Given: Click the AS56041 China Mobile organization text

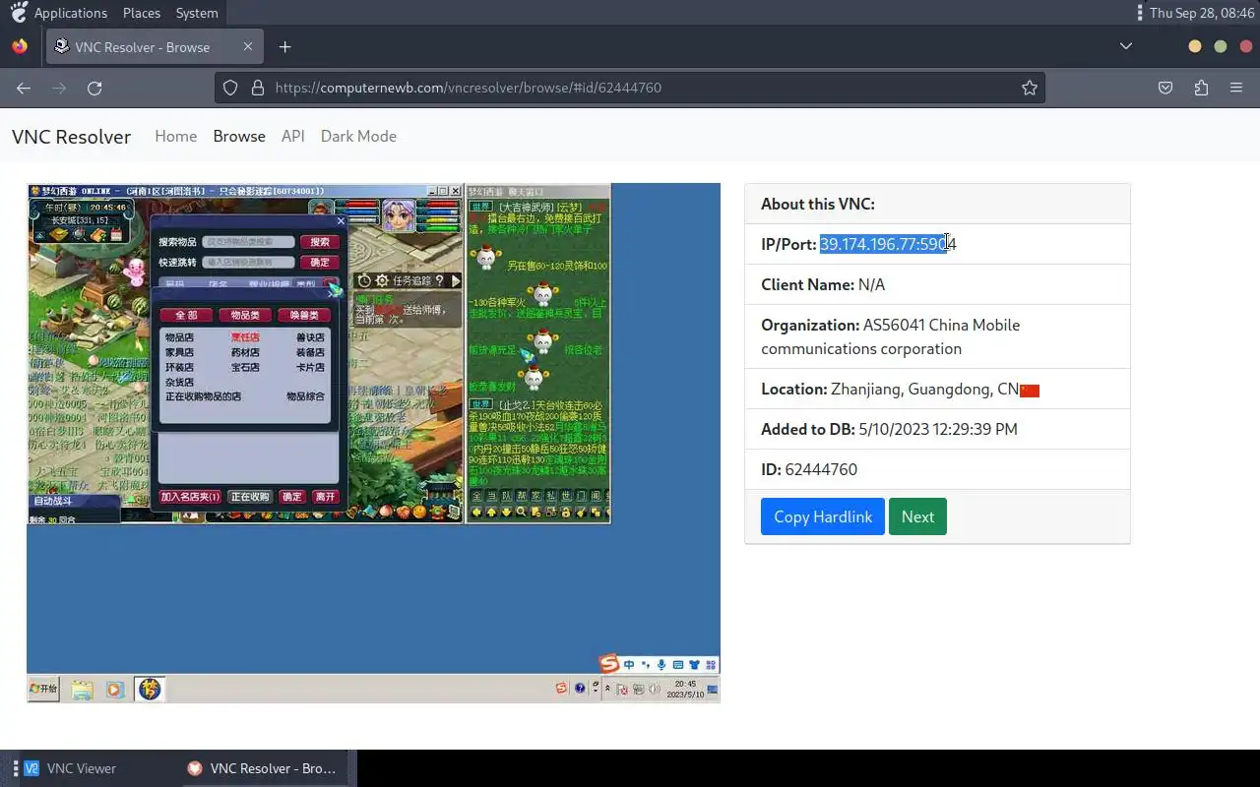Looking at the screenshot, I should click(890, 336).
